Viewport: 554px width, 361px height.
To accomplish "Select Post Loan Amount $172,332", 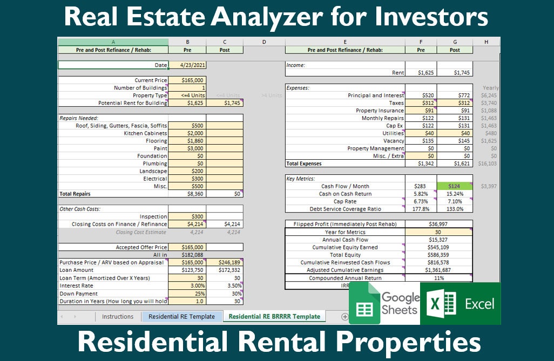I will click(x=225, y=270).
